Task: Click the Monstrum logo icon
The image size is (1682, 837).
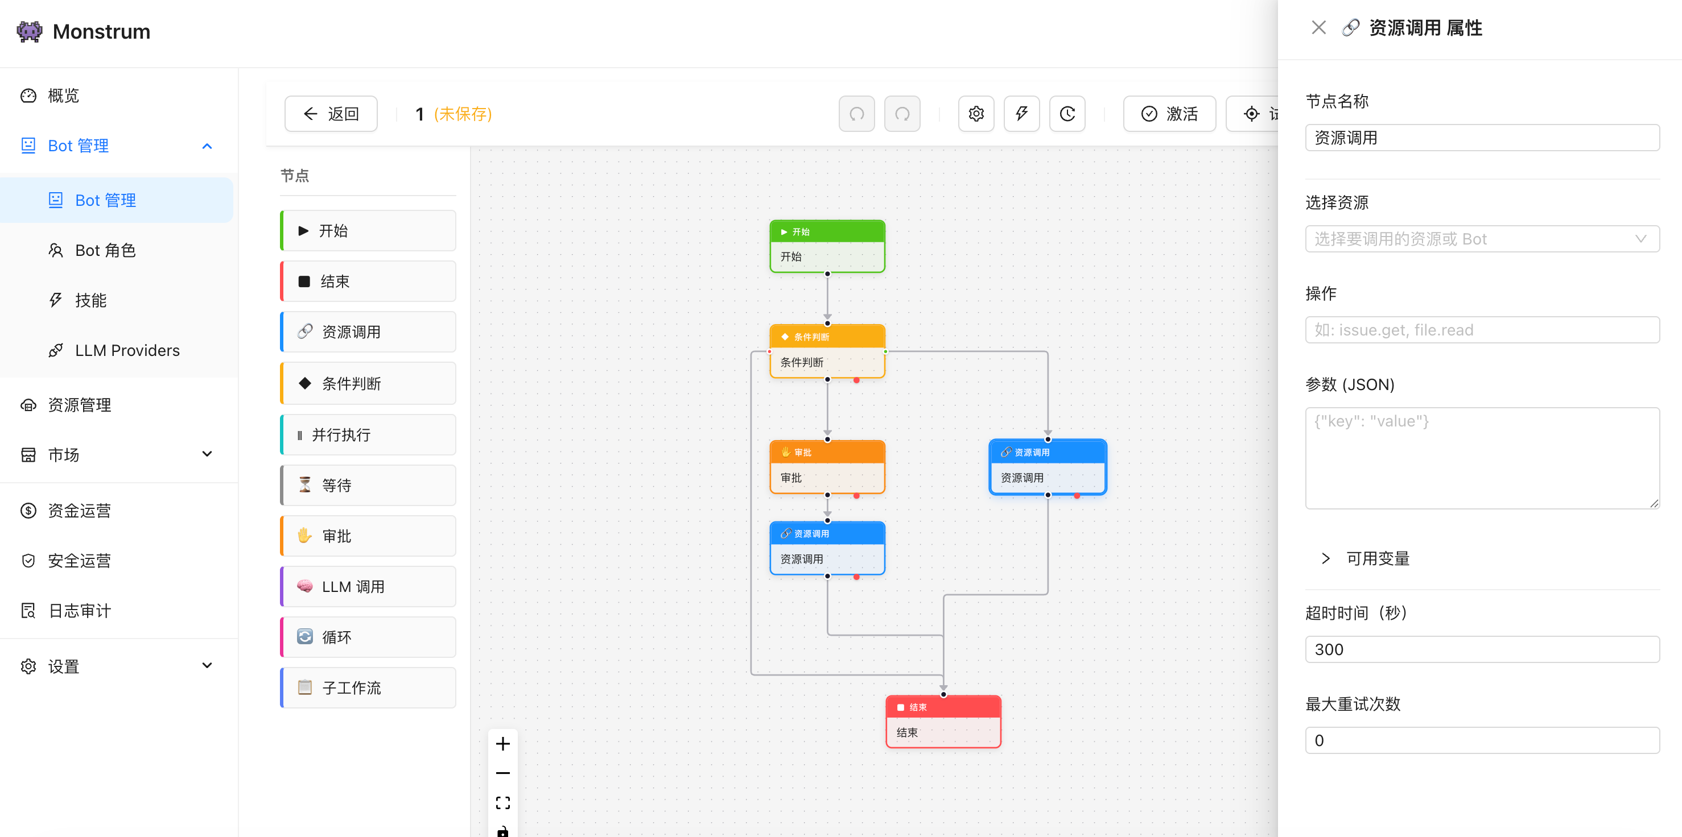Action: click(28, 31)
